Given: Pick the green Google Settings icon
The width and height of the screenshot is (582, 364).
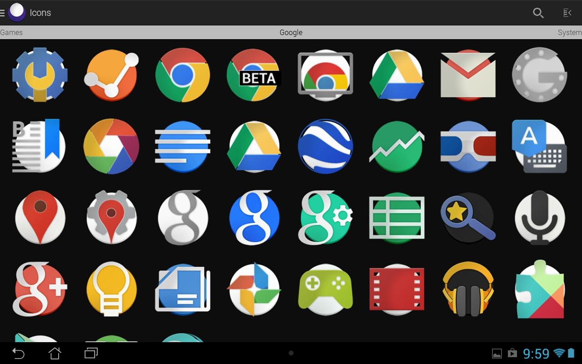Looking at the screenshot, I should coord(326,217).
